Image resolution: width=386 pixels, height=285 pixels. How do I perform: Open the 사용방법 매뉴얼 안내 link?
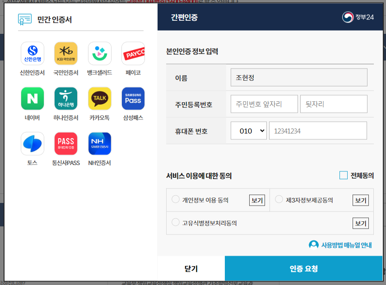346,245
